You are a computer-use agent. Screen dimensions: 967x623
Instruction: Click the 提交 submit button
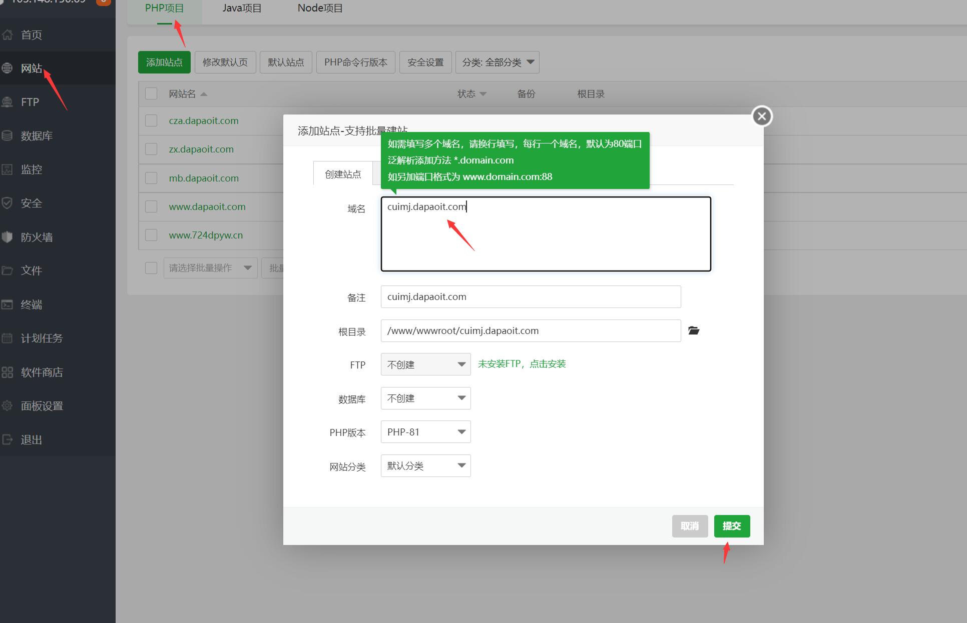tap(732, 526)
